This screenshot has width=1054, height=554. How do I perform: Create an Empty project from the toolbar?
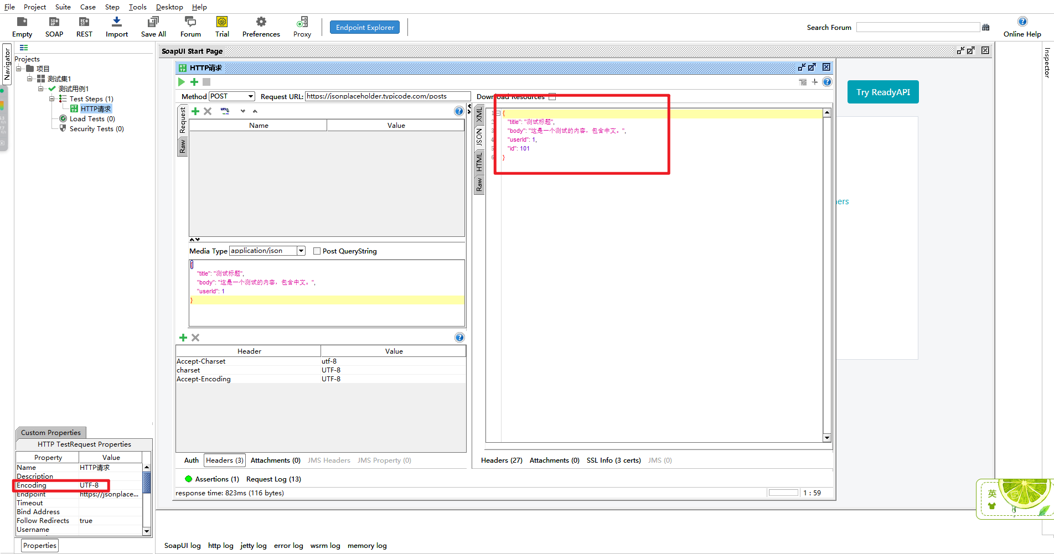tap(22, 27)
